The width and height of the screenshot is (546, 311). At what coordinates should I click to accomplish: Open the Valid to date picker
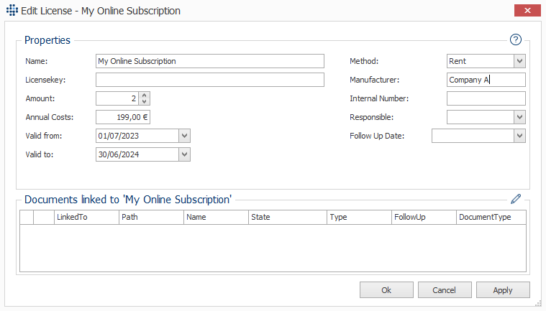[185, 154]
